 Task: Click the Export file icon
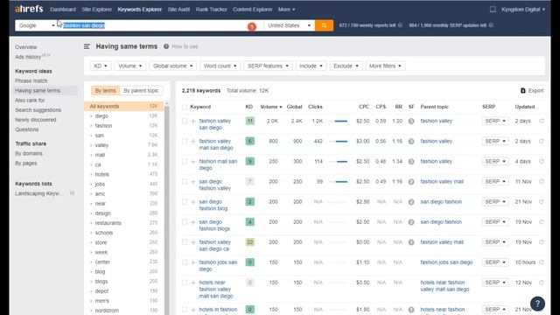click(523, 91)
